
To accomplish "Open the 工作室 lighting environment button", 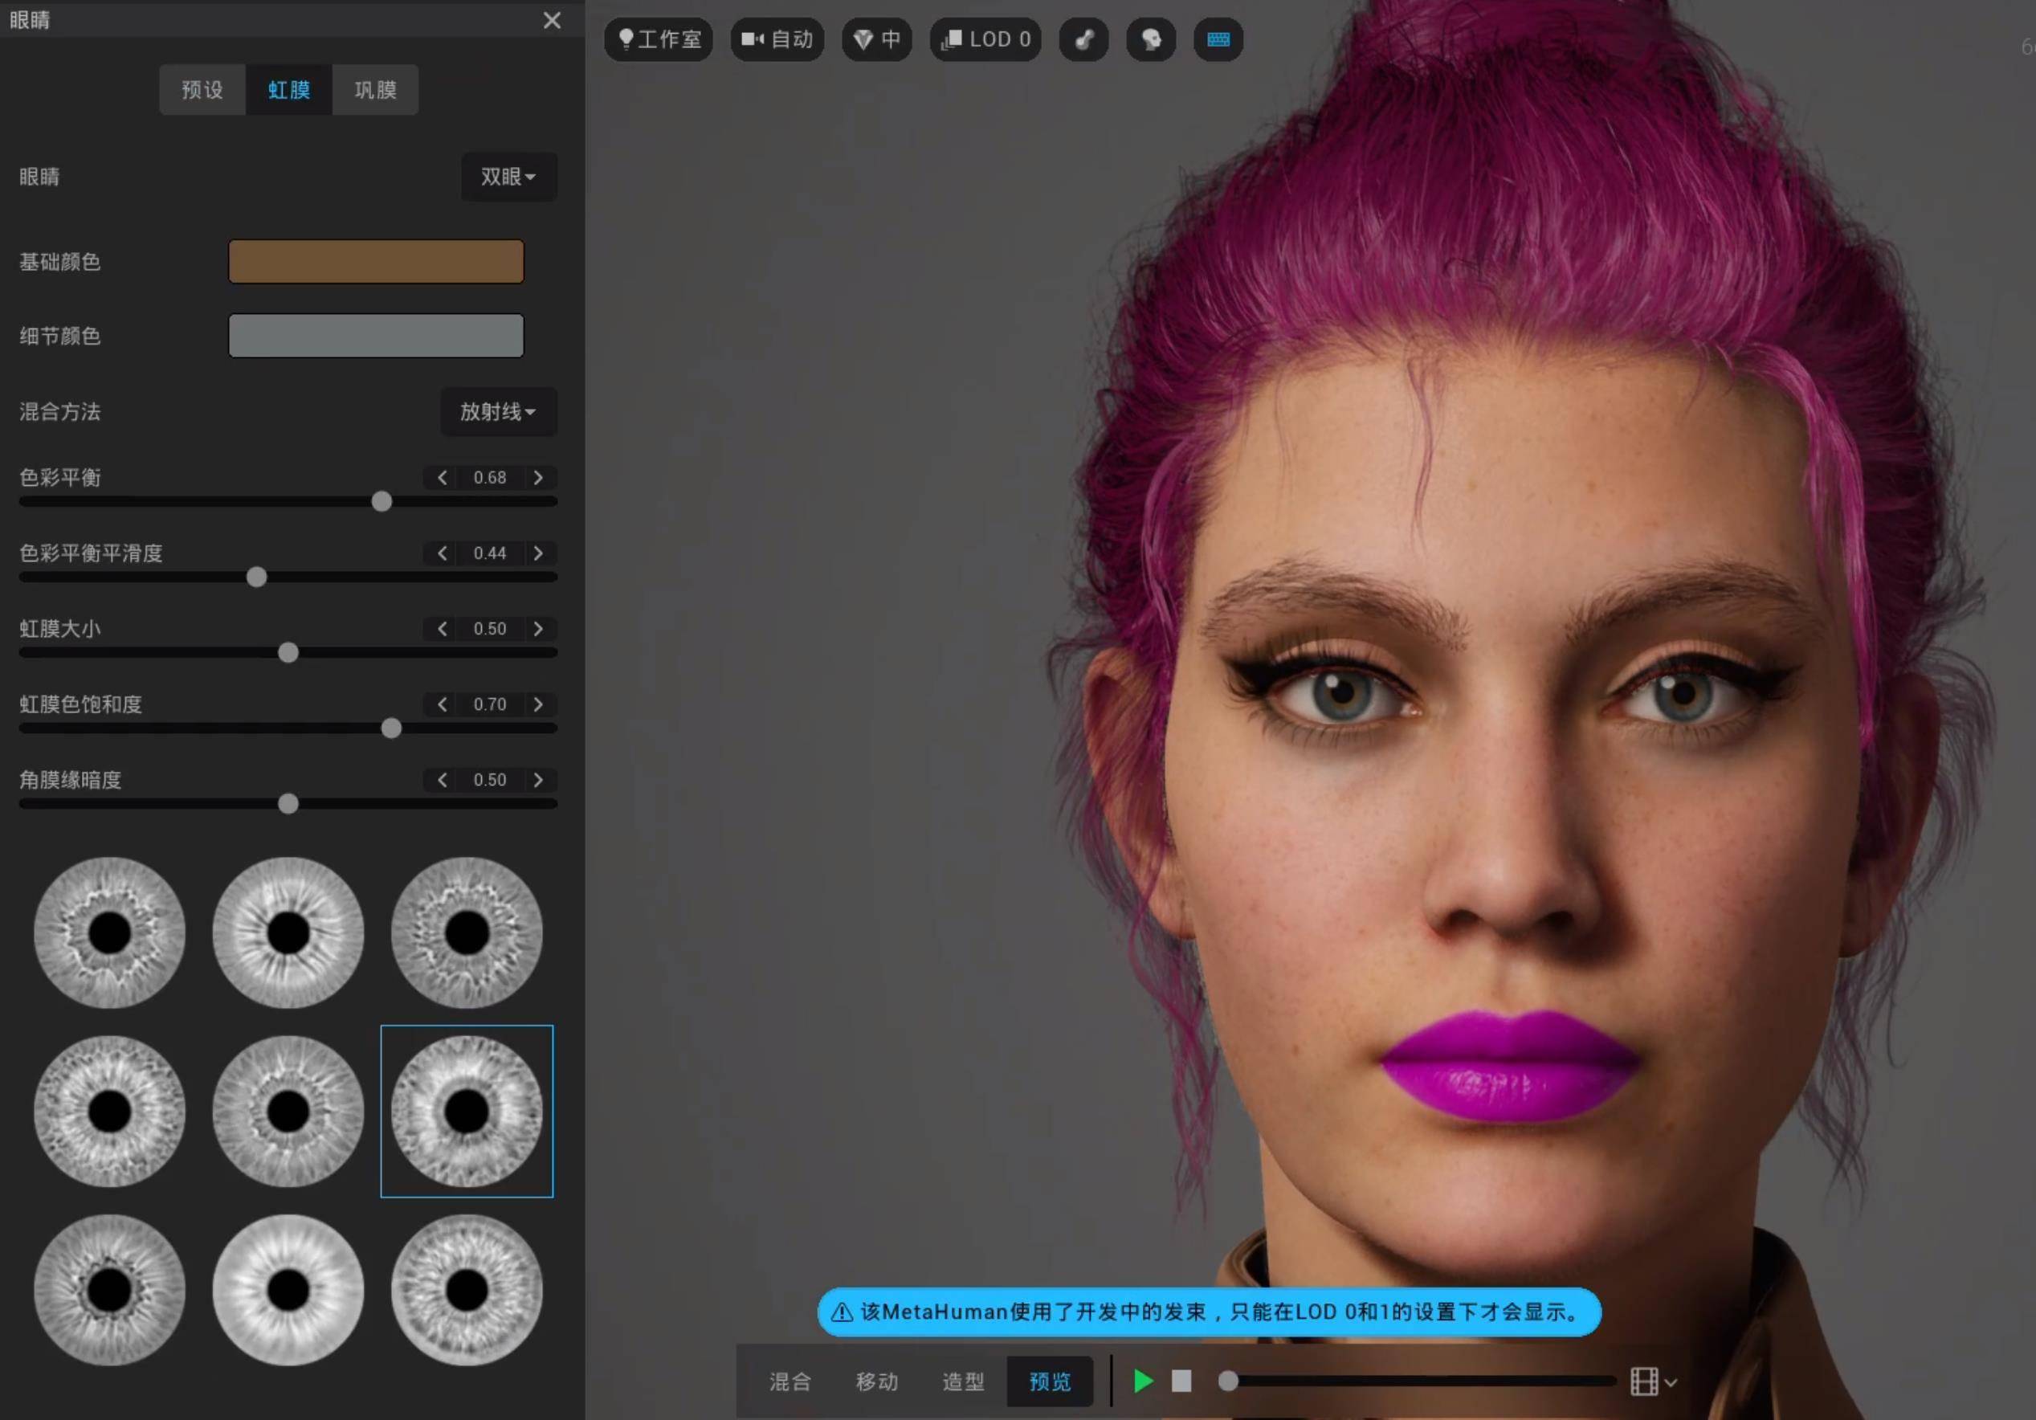I will pyautogui.click(x=659, y=39).
